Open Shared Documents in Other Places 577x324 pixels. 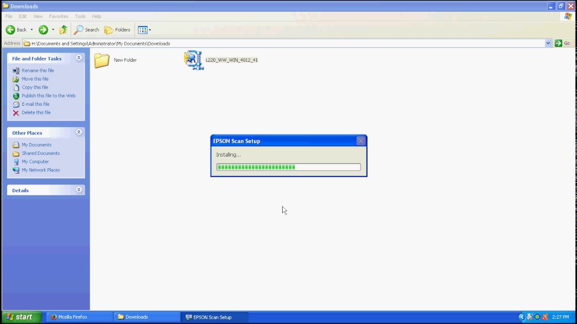click(41, 153)
